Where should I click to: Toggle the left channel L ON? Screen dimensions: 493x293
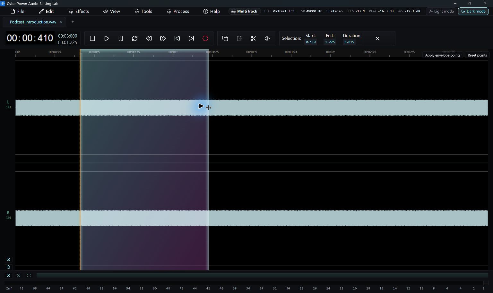click(x=8, y=104)
